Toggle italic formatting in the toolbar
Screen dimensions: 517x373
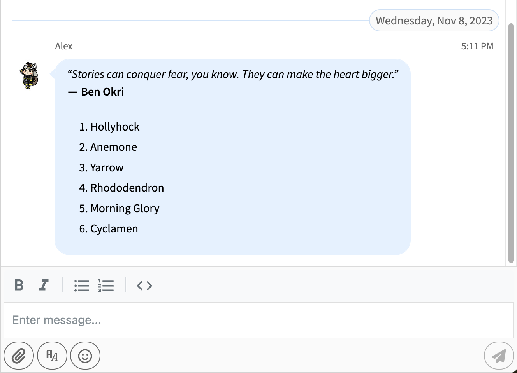click(x=44, y=285)
